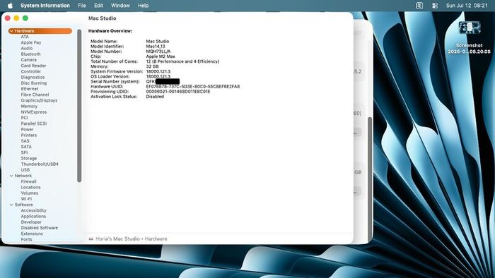This screenshot has width=495, height=278.
Task: Select Bluetooth in the sidebar
Action: (30, 54)
